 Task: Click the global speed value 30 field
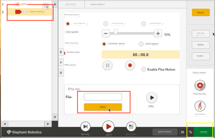(x=182, y=132)
